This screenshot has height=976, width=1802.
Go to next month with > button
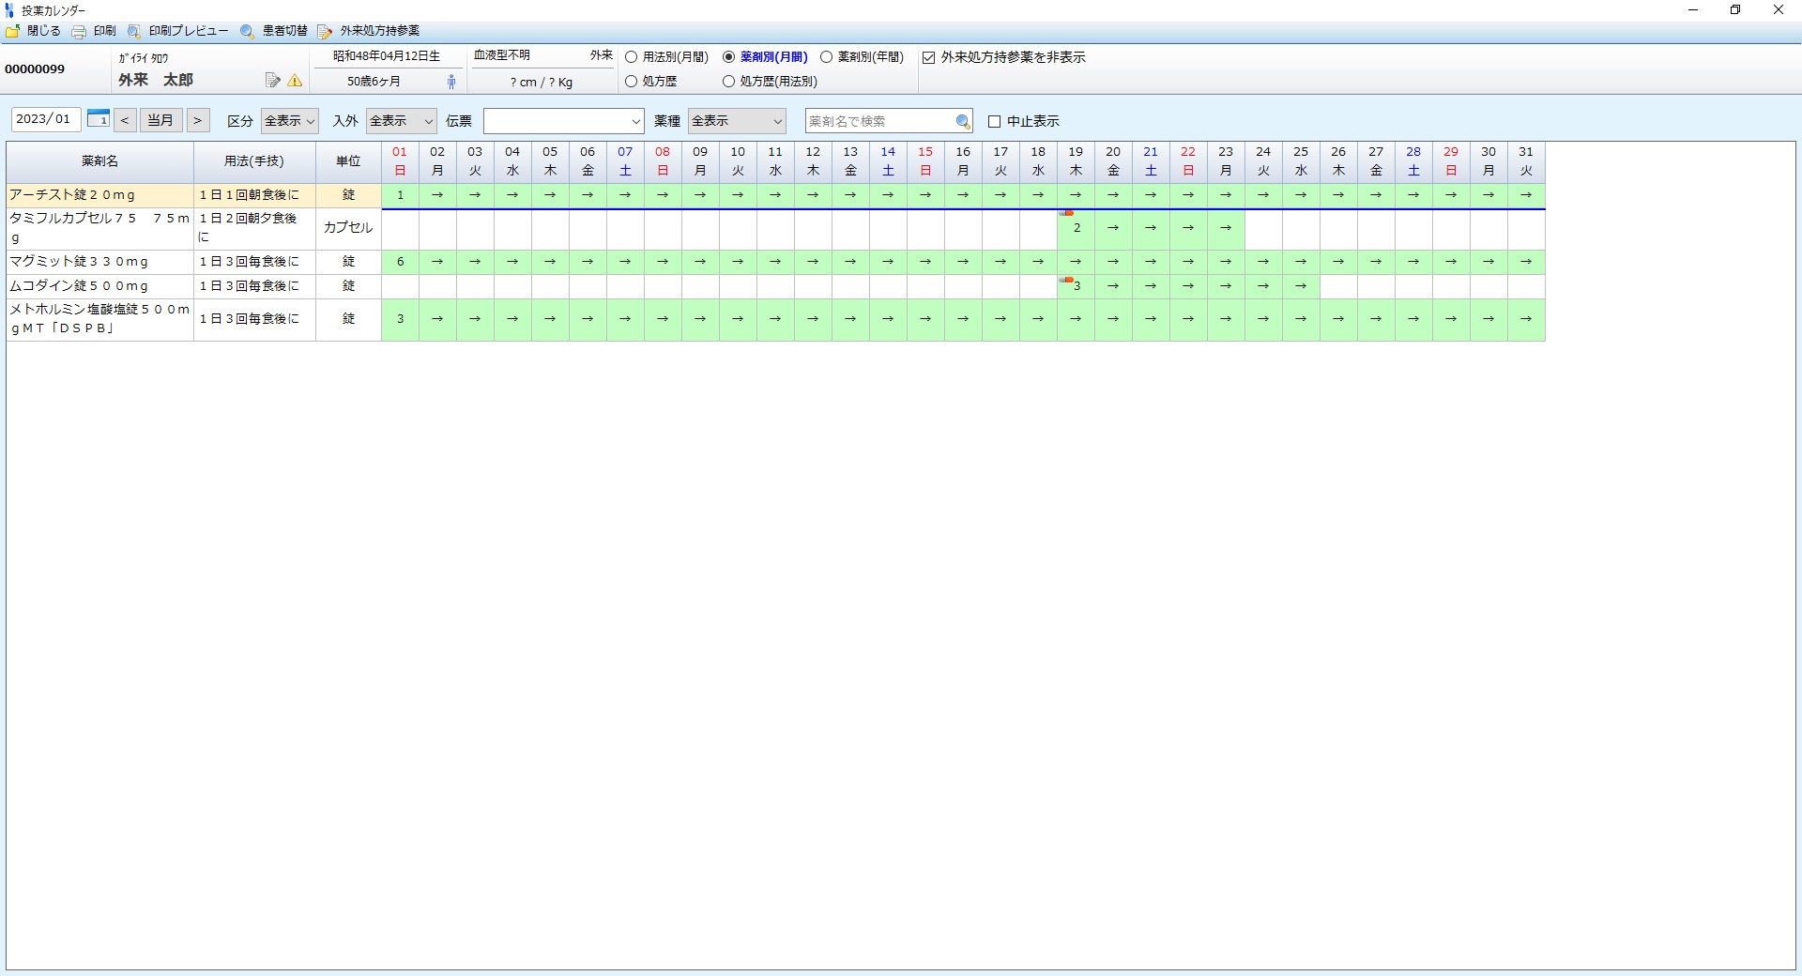tap(197, 120)
